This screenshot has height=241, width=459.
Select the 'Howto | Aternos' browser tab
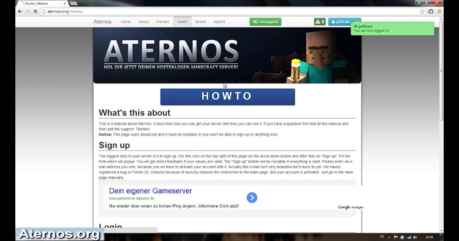42,3
